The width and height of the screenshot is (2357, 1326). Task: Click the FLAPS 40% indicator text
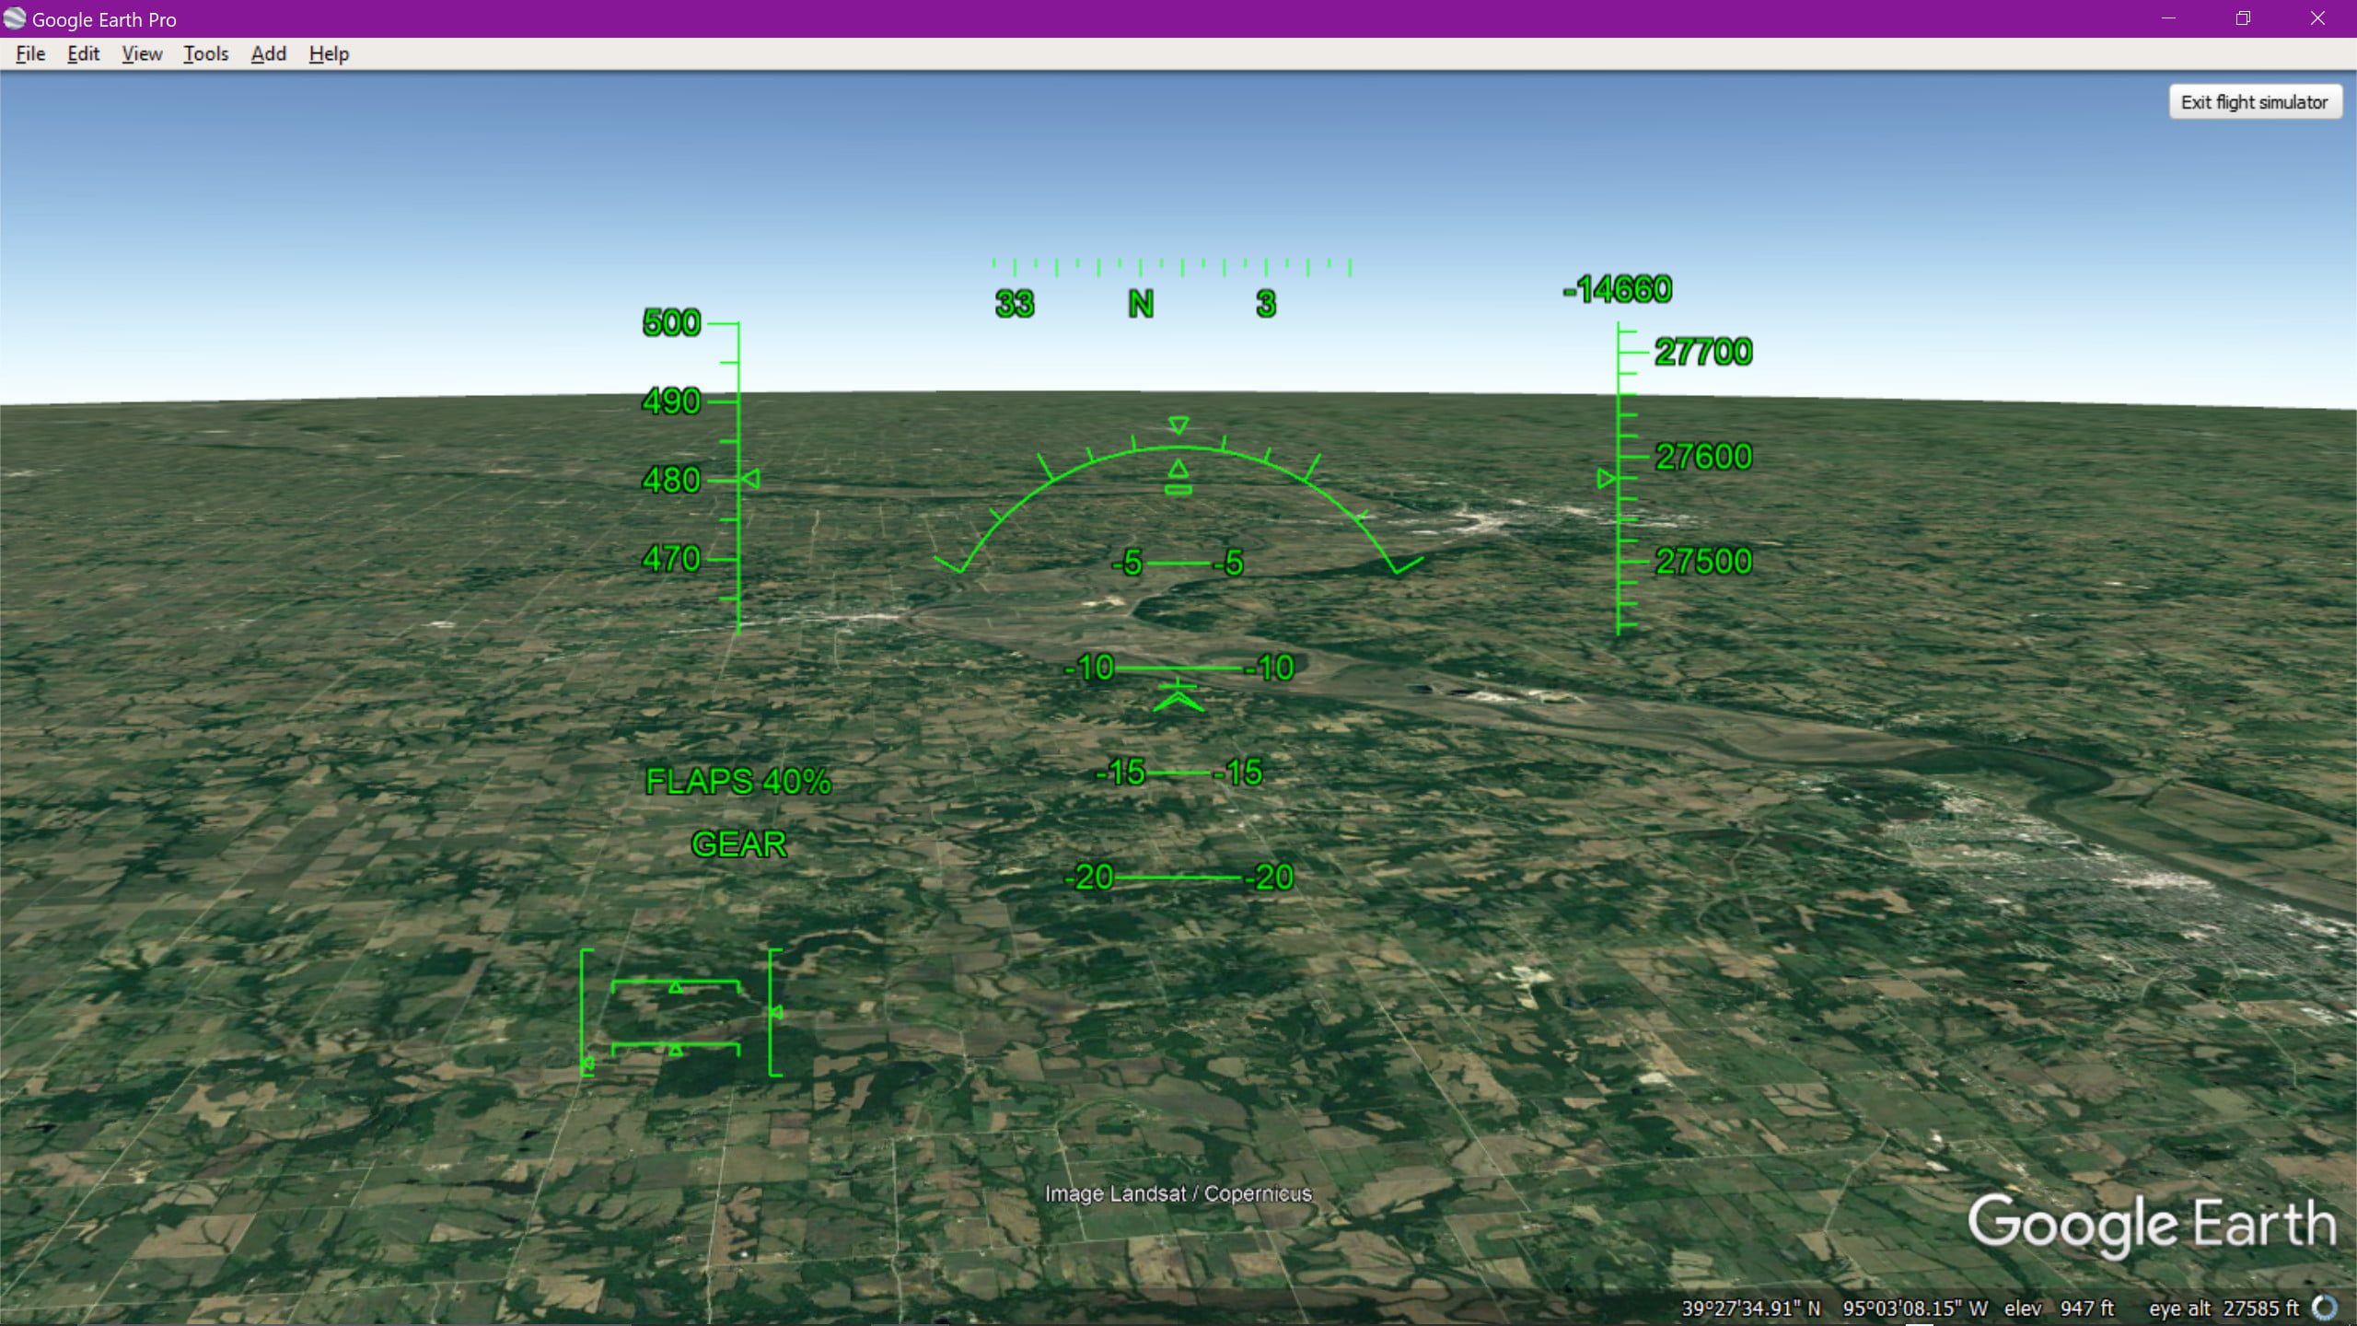737,782
